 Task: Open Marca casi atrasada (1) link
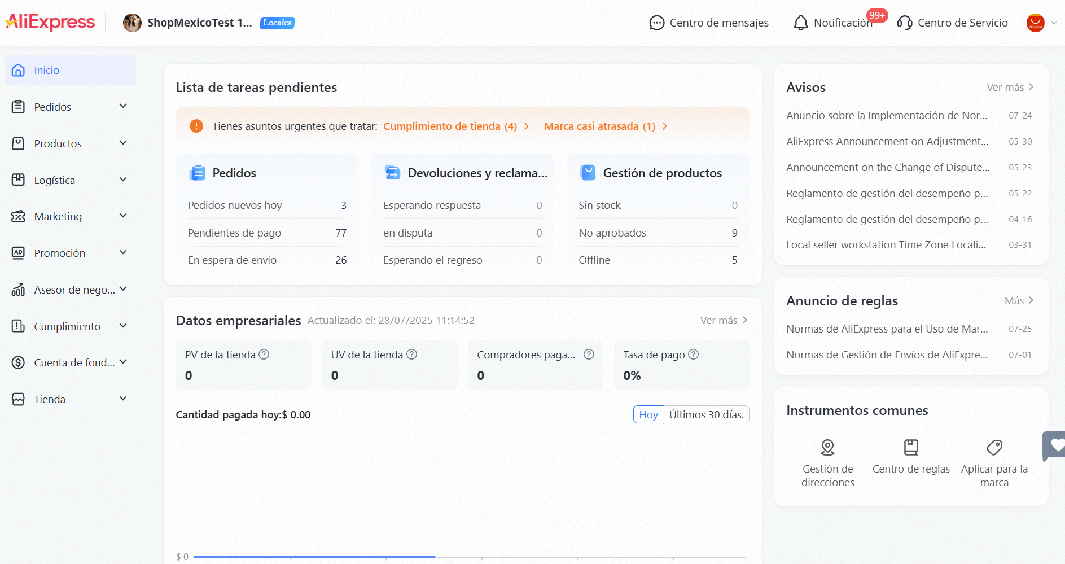click(x=606, y=126)
